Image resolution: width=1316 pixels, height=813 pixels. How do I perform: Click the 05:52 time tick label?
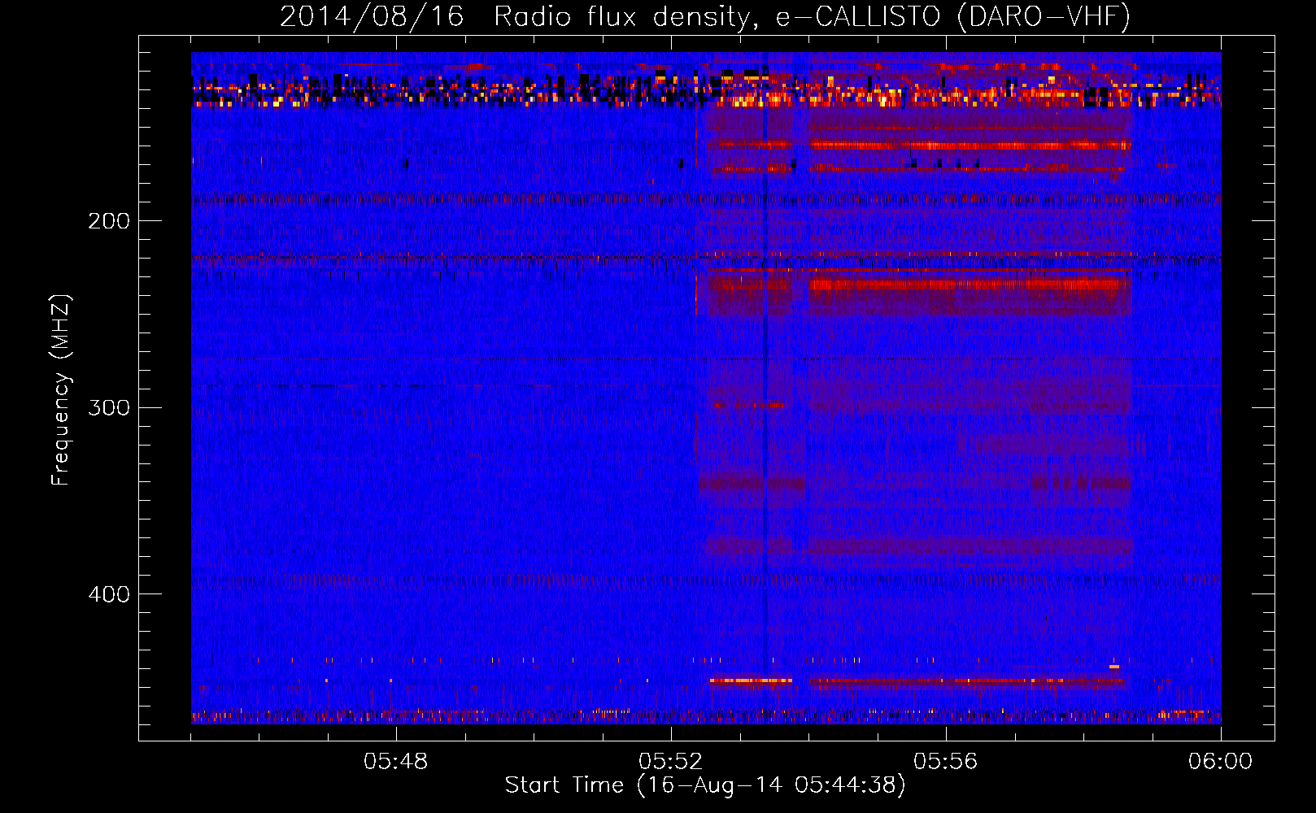671,762
